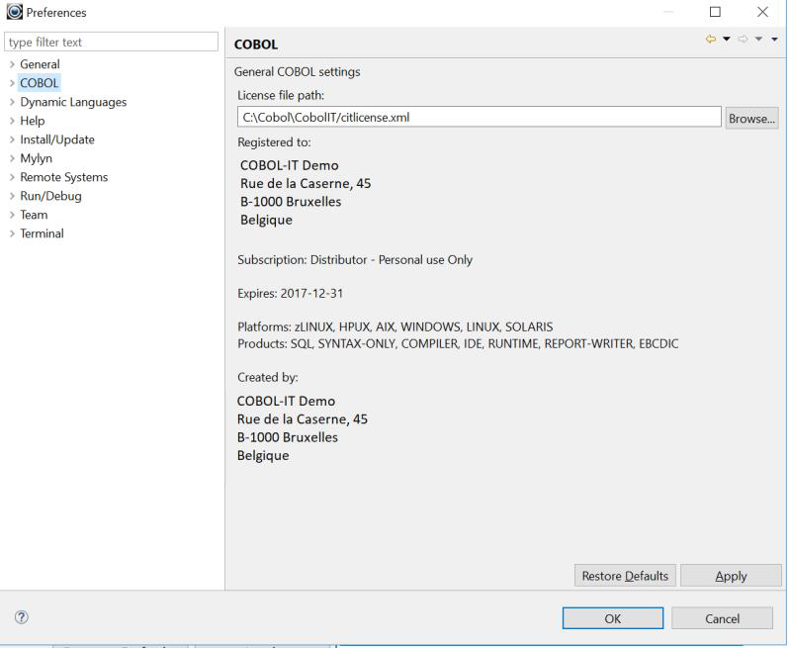Image resolution: width=790 pixels, height=648 pixels.
Task: Click the Browse... button
Action: point(751,119)
